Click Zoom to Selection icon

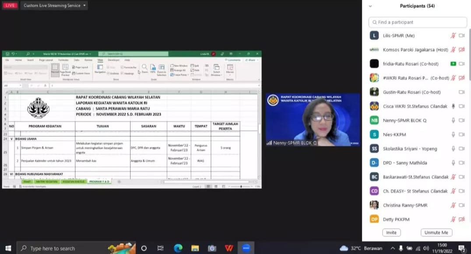[162, 68]
